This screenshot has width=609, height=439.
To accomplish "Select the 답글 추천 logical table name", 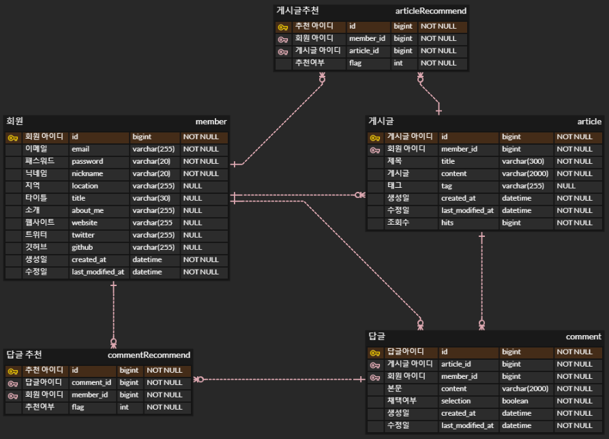I will pos(24,354).
